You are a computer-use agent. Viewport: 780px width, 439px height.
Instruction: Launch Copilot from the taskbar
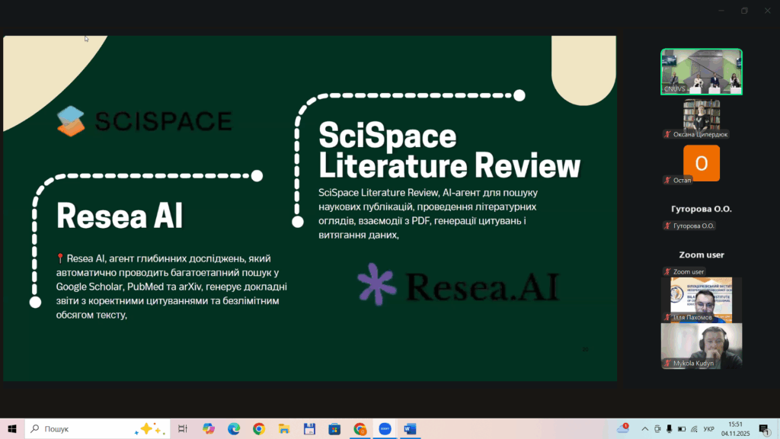pyautogui.click(x=209, y=428)
